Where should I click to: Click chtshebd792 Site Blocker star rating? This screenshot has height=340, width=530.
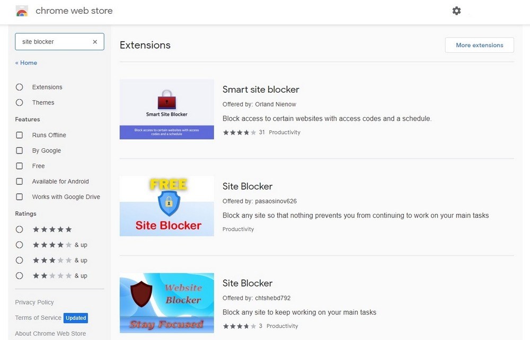coord(240,326)
